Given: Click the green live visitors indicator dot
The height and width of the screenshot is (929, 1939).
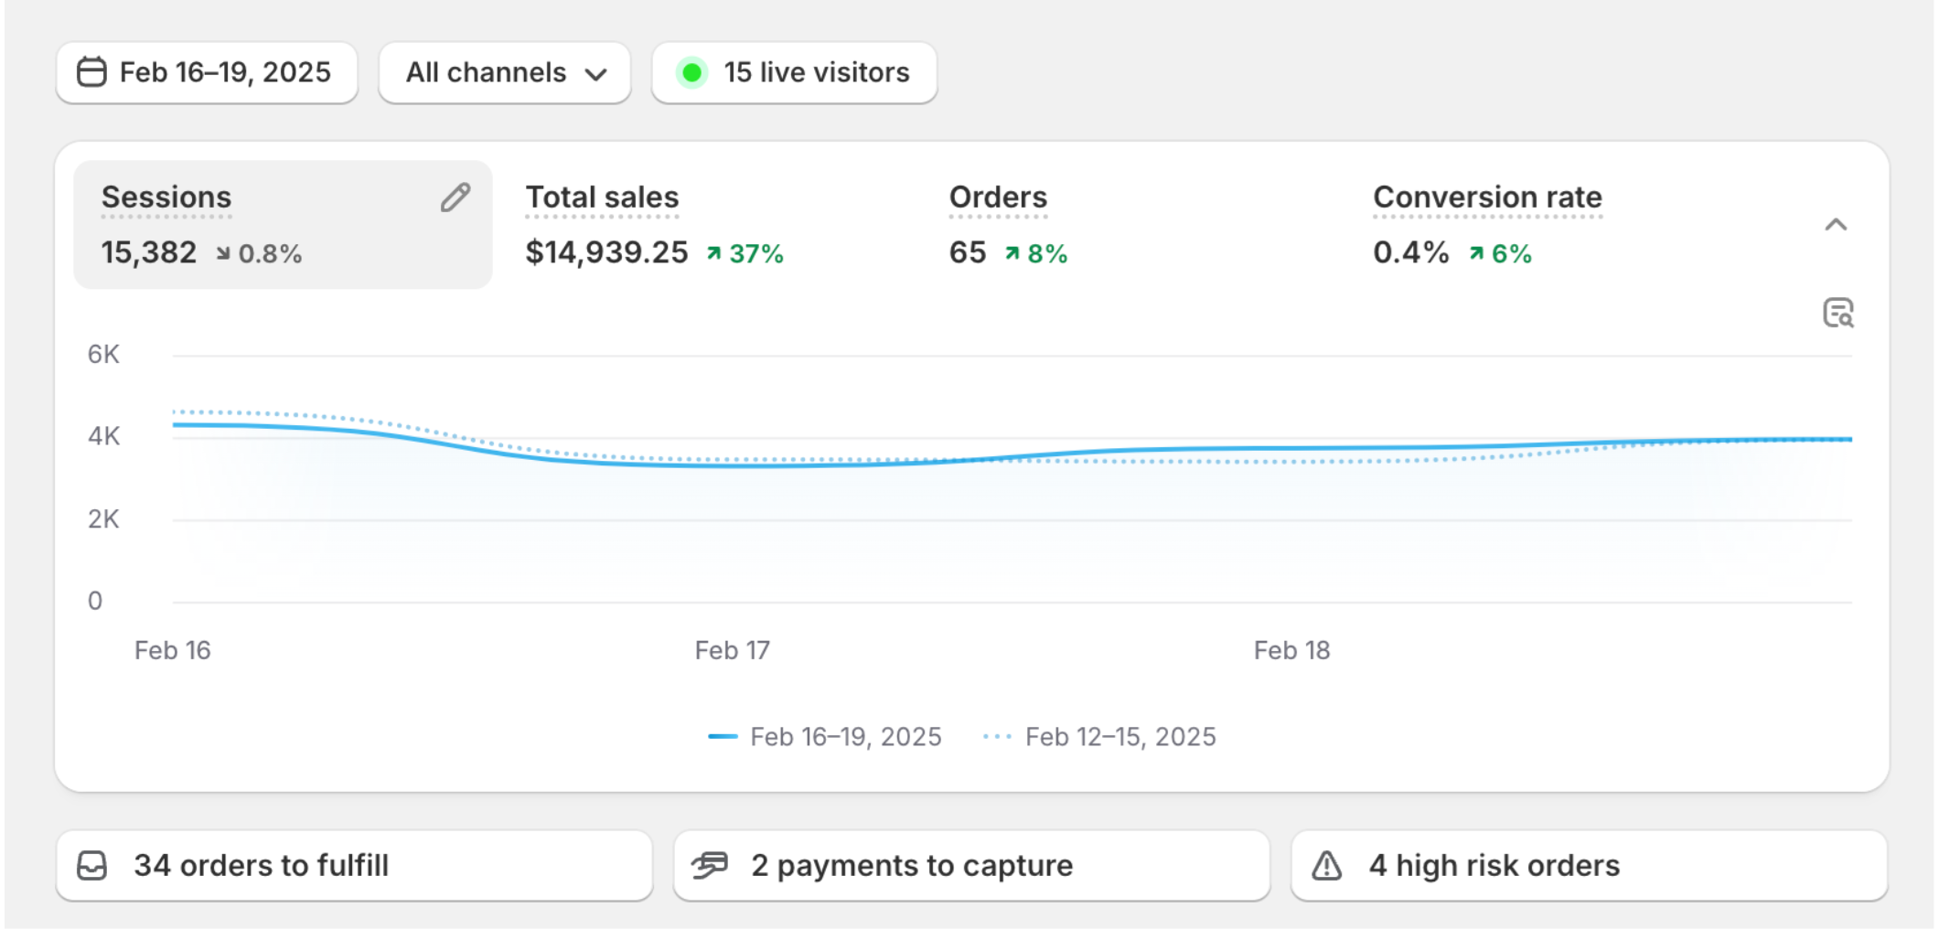Looking at the screenshot, I should [x=692, y=72].
